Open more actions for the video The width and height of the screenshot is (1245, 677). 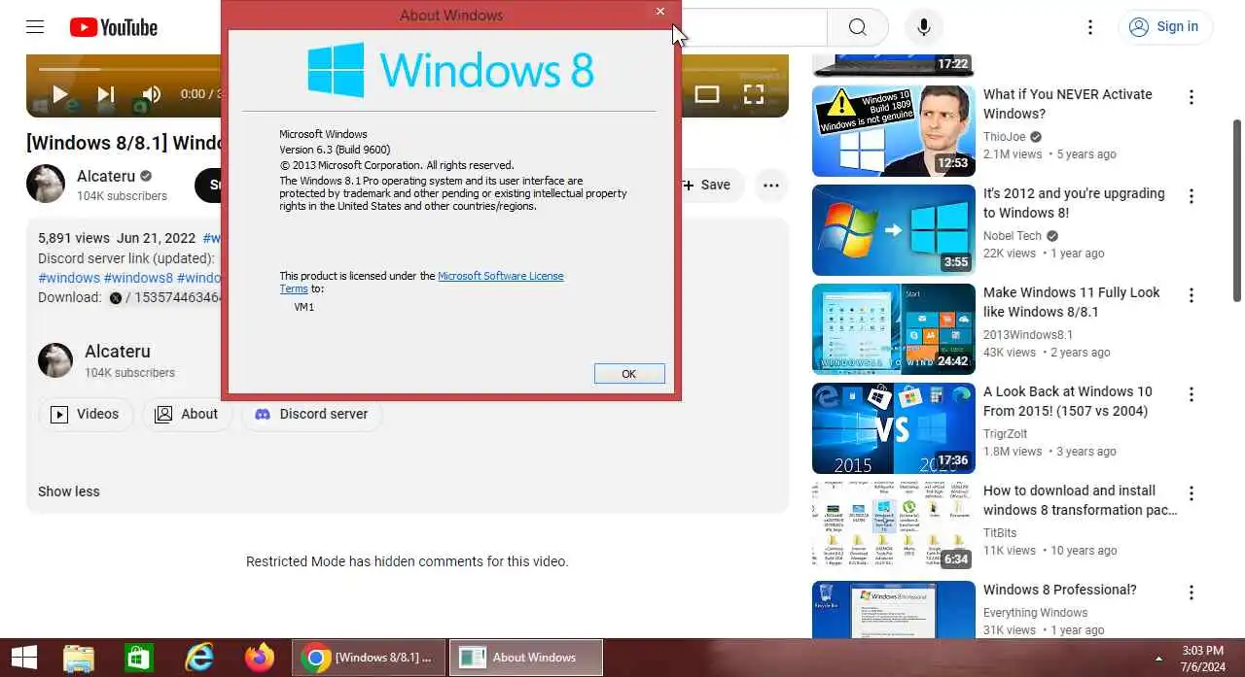tap(771, 185)
